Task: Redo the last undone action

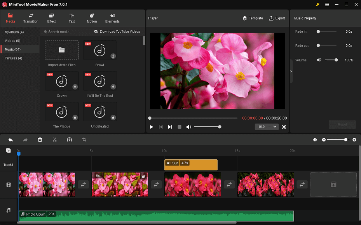Action: [x=25, y=140]
